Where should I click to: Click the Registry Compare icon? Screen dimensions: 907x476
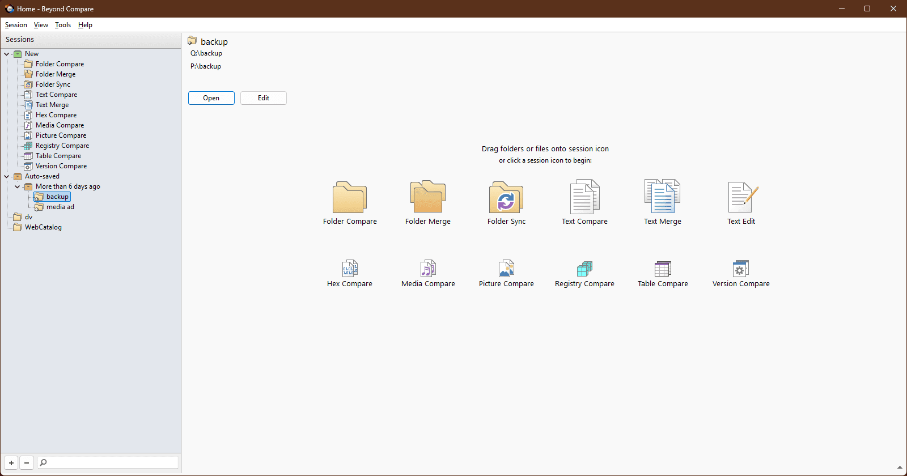point(584,269)
